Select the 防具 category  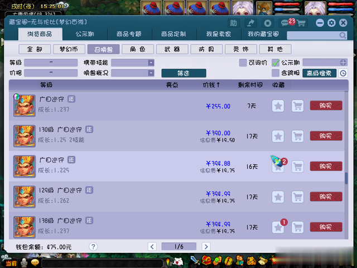pos(206,49)
